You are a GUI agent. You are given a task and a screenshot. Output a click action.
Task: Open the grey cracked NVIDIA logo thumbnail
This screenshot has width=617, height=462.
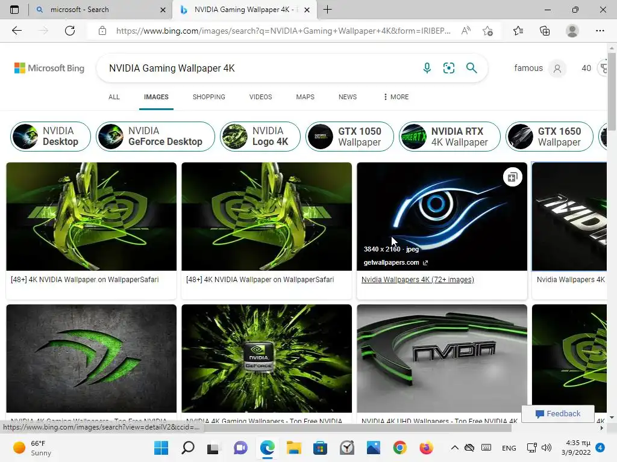(92, 359)
